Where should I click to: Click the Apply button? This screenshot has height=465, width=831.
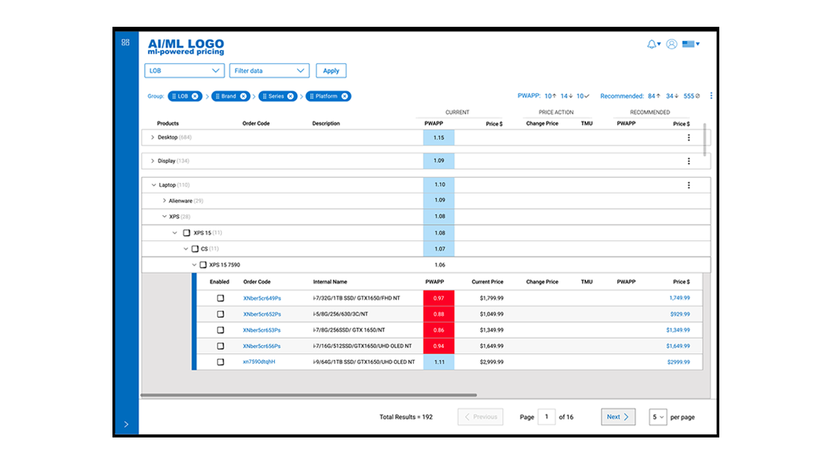pyautogui.click(x=331, y=71)
